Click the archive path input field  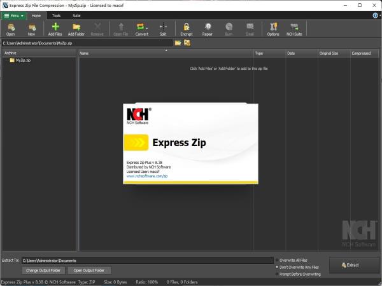coord(87,43)
